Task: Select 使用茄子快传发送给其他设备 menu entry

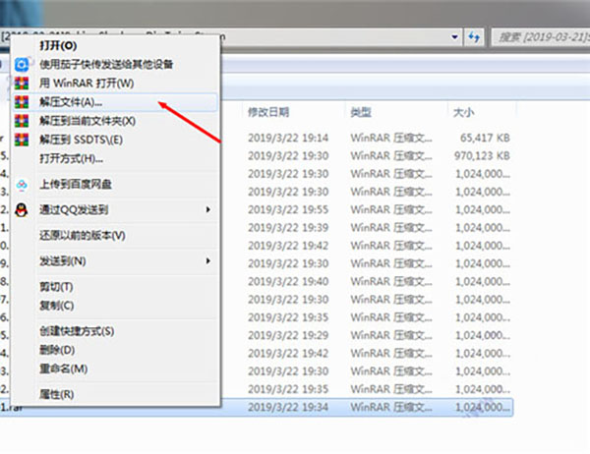Action: tap(115, 64)
